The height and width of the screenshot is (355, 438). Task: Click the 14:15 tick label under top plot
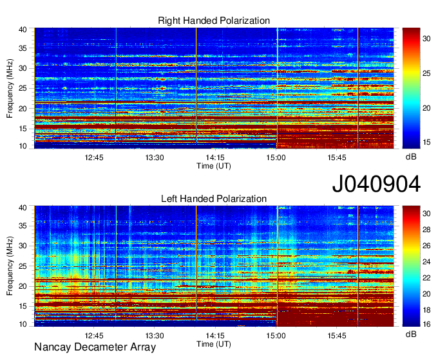[x=215, y=158]
